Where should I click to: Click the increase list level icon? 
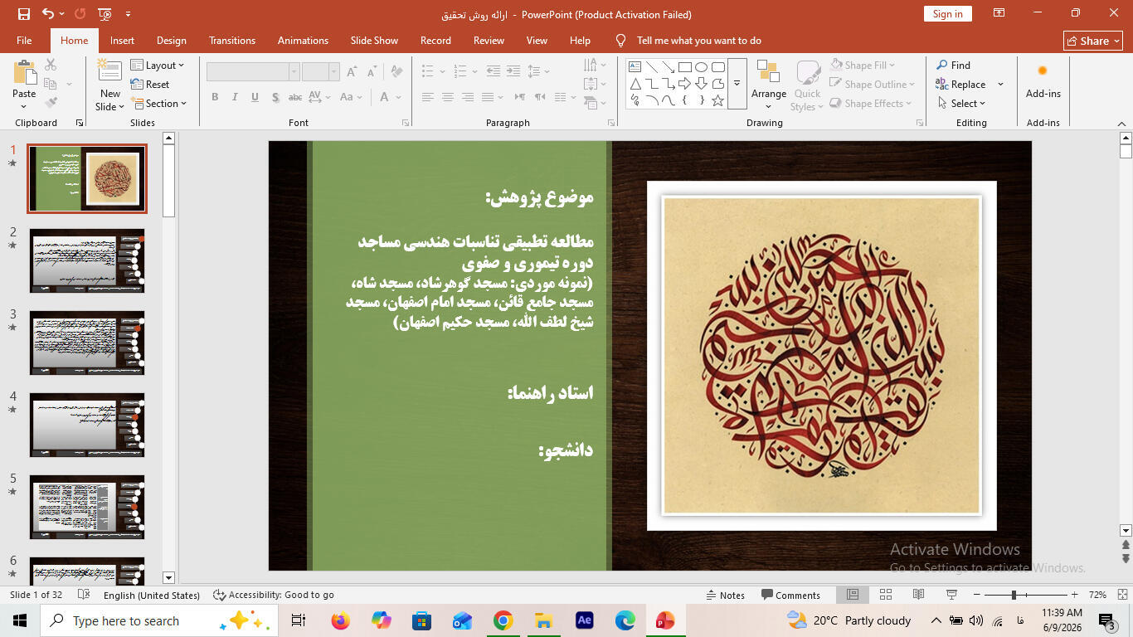coord(513,71)
